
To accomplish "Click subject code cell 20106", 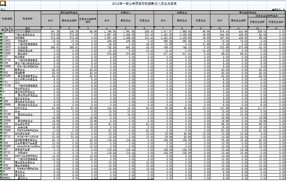I will pyautogui.click(x=7, y=38).
